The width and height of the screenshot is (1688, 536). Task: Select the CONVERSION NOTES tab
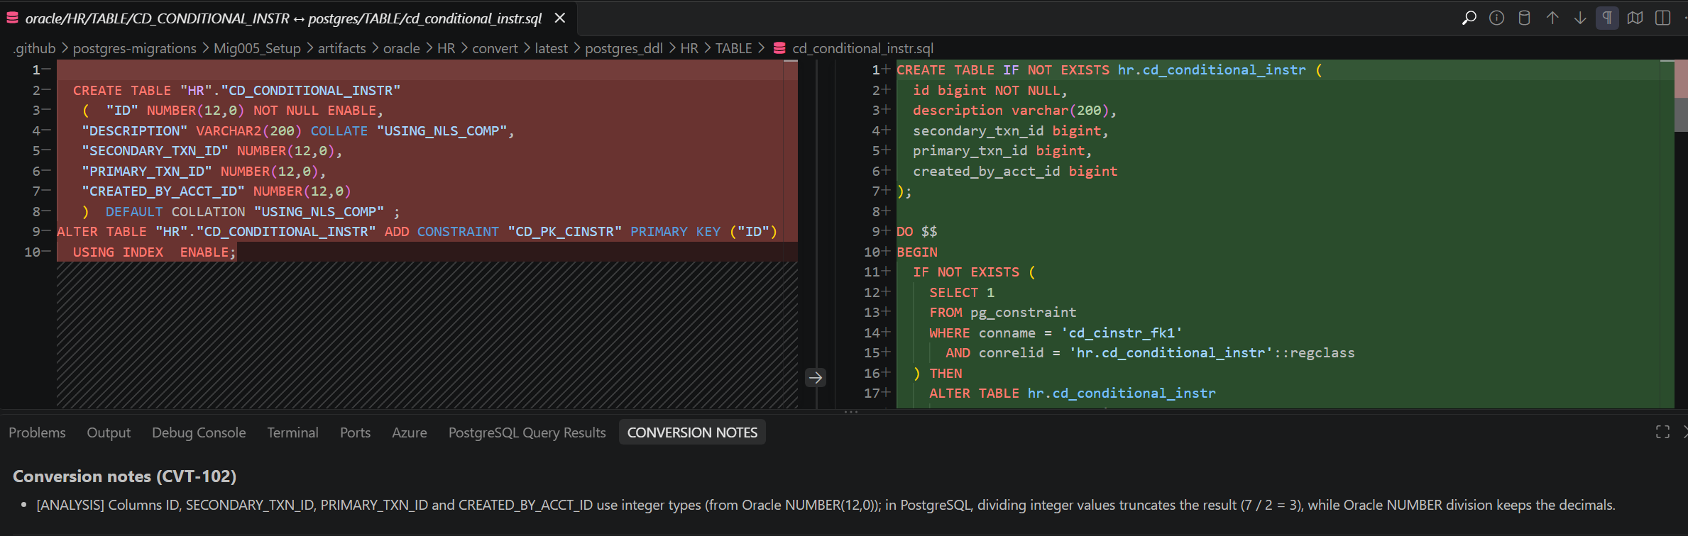coord(692,432)
